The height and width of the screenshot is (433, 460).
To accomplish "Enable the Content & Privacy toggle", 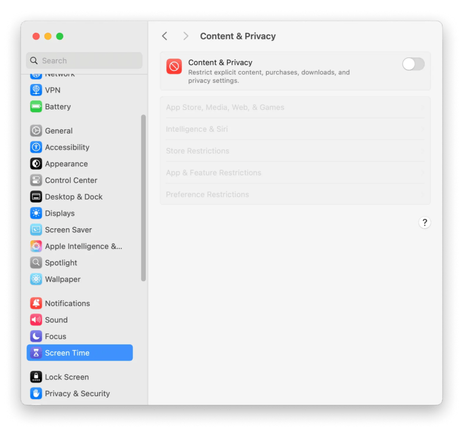I will (413, 64).
